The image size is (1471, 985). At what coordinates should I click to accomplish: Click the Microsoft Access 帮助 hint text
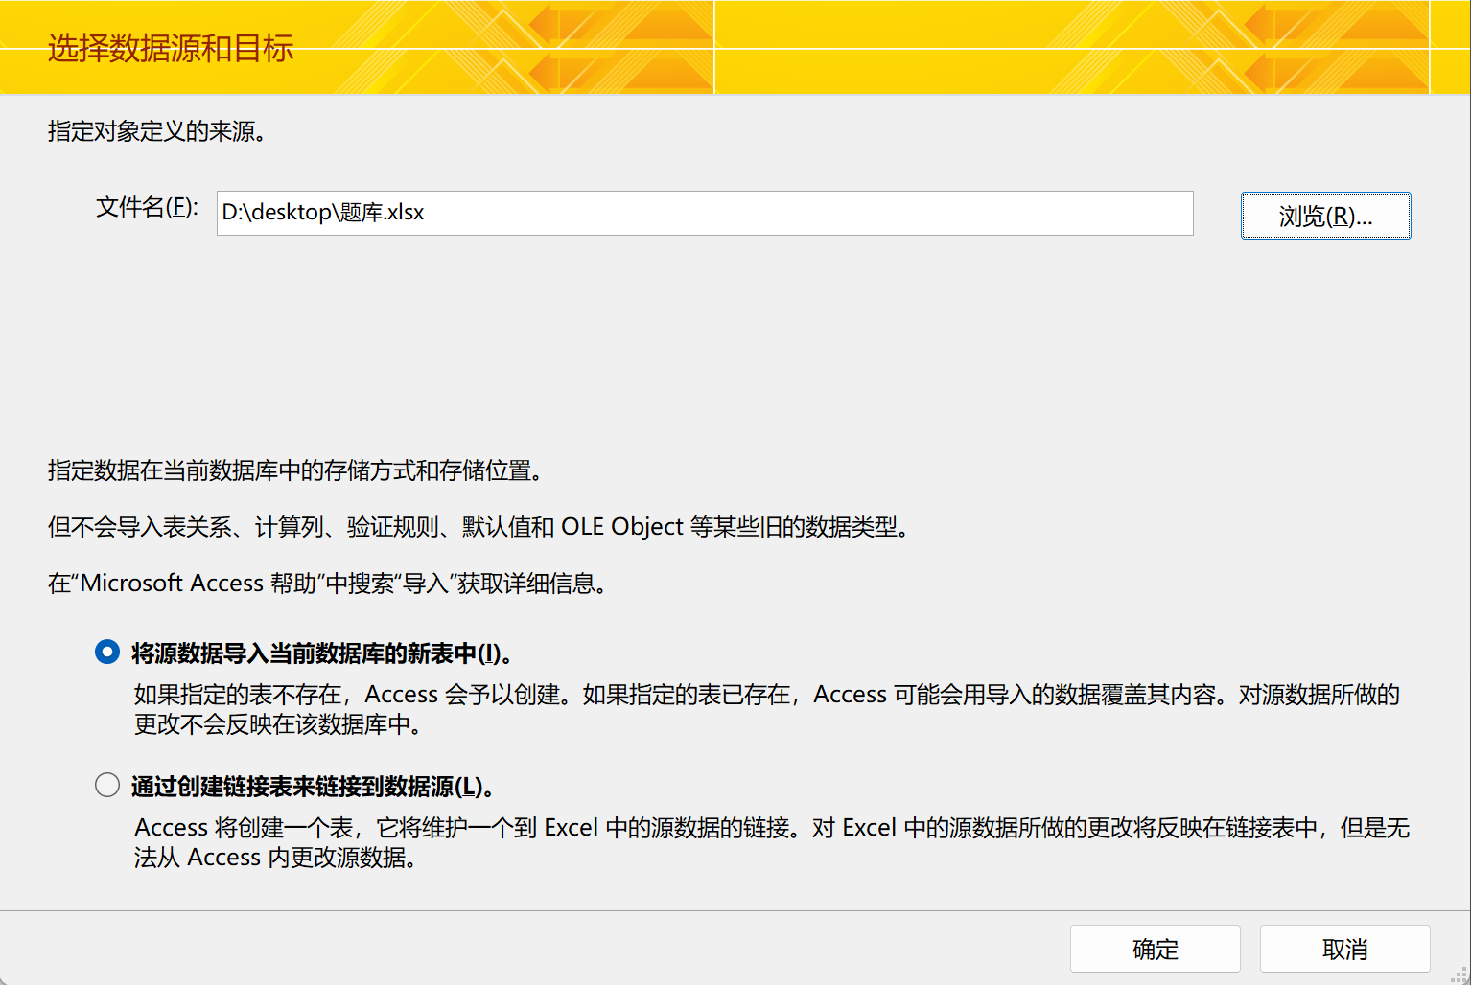pyautogui.click(x=329, y=584)
